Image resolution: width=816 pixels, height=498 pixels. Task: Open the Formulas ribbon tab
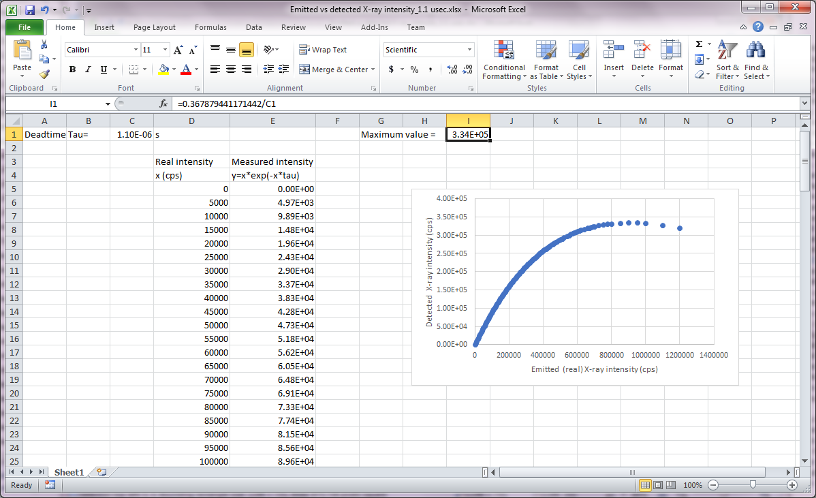pos(210,27)
